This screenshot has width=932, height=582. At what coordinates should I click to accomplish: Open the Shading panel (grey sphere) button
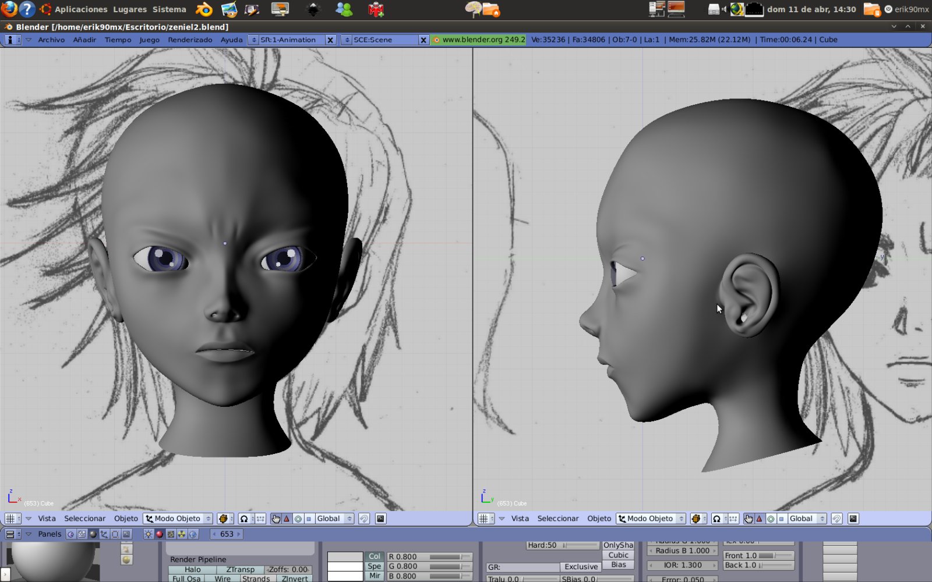point(93,534)
